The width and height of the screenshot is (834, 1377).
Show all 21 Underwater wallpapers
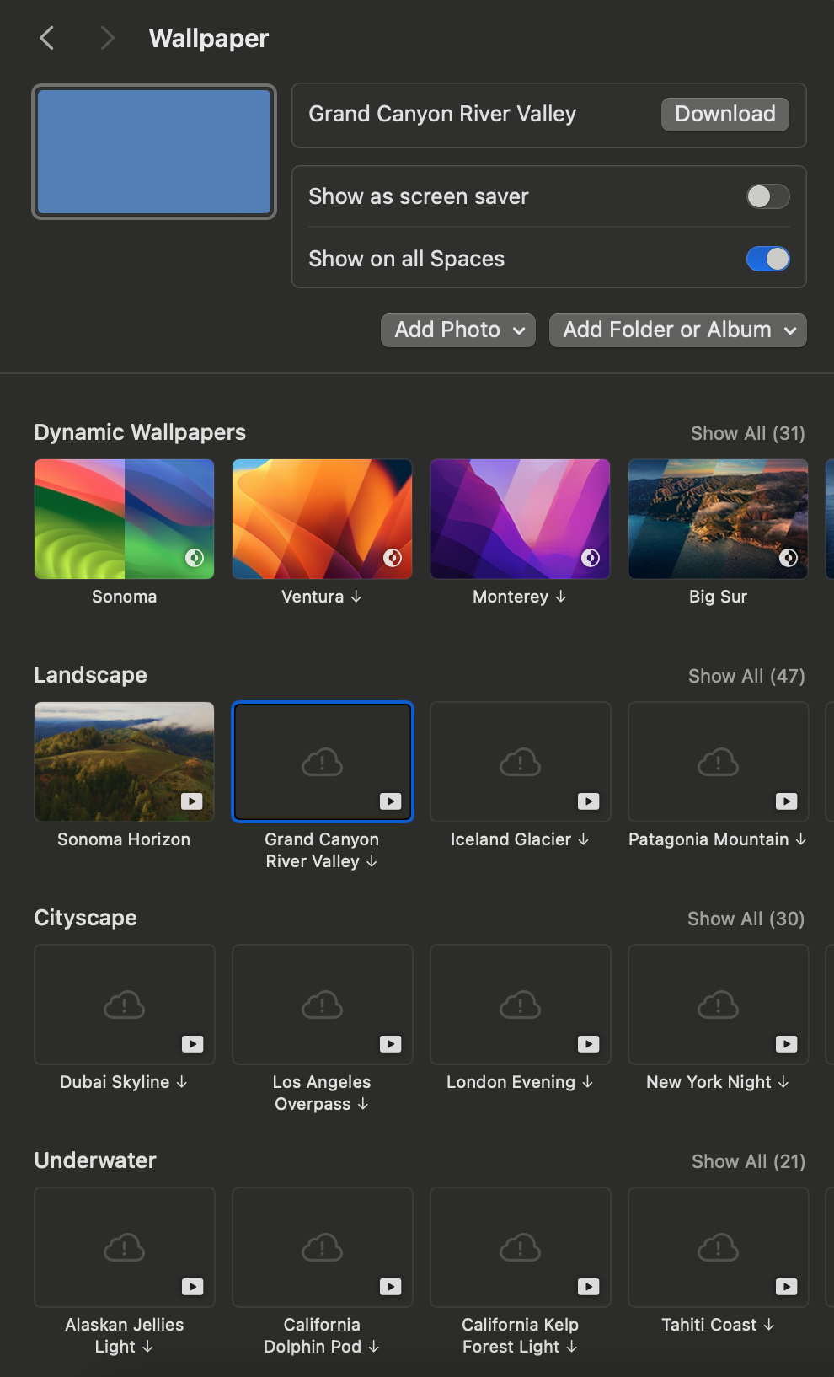point(748,1161)
